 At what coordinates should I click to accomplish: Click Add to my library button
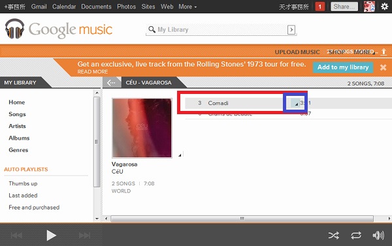(343, 67)
